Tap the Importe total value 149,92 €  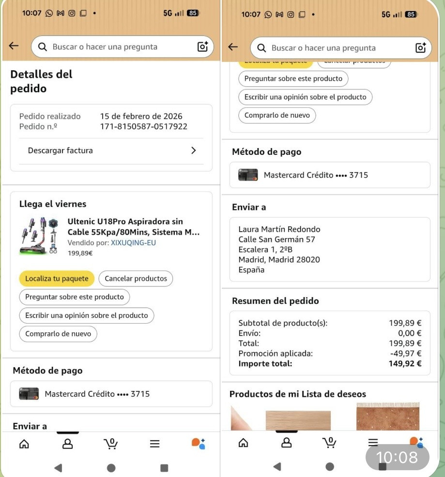click(x=405, y=363)
